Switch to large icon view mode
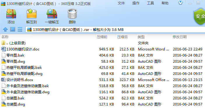205x109 pixels. 13,29
